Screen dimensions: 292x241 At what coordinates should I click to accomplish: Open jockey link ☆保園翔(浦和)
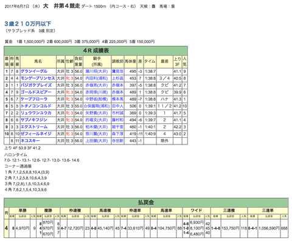(97, 106)
